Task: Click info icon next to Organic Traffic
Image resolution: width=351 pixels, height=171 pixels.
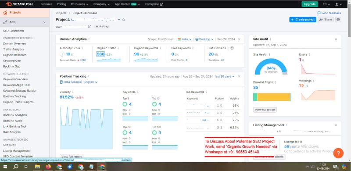Action: click(x=118, y=48)
